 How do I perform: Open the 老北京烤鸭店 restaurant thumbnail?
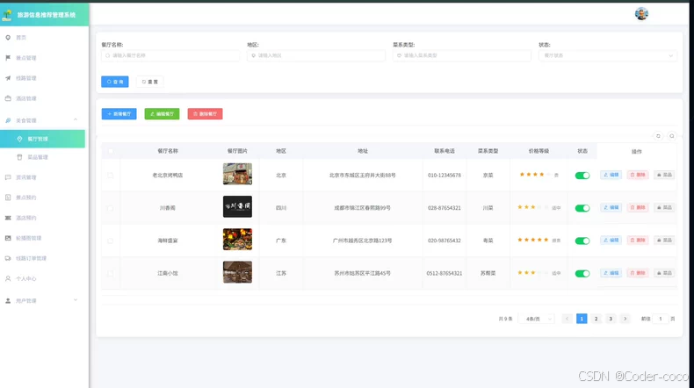[x=237, y=174]
